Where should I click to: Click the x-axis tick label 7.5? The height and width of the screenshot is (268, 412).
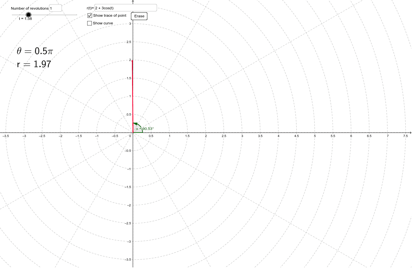[406, 136]
